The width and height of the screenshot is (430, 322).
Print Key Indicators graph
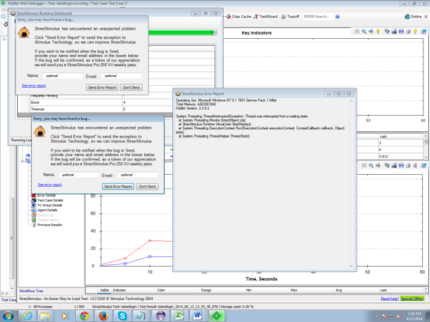tap(408, 32)
